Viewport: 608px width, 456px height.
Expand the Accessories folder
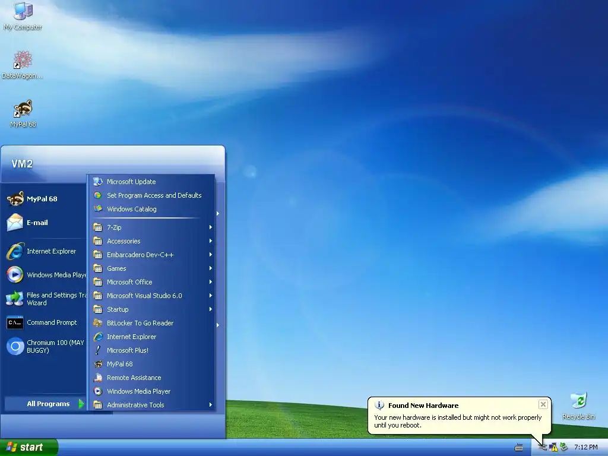151,241
